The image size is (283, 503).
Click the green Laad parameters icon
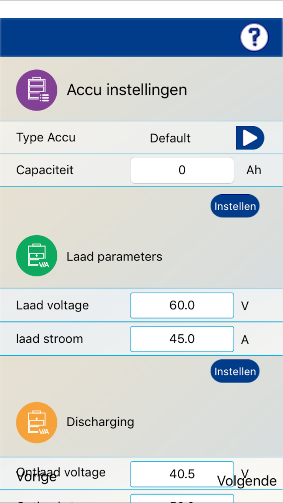[x=37, y=255]
